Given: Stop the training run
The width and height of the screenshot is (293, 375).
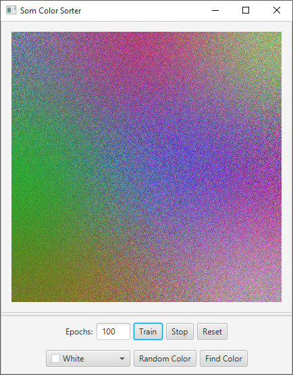Looking at the screenshot, I should 180,332.
